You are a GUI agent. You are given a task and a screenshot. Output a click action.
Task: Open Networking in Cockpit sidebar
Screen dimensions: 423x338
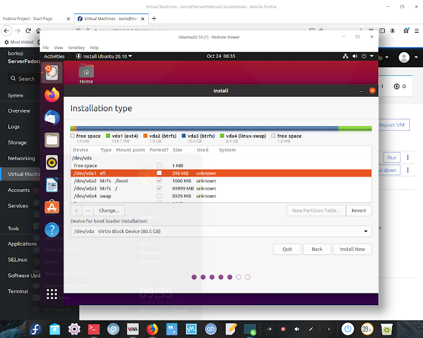pyautogui.click(x=21, y=158)
